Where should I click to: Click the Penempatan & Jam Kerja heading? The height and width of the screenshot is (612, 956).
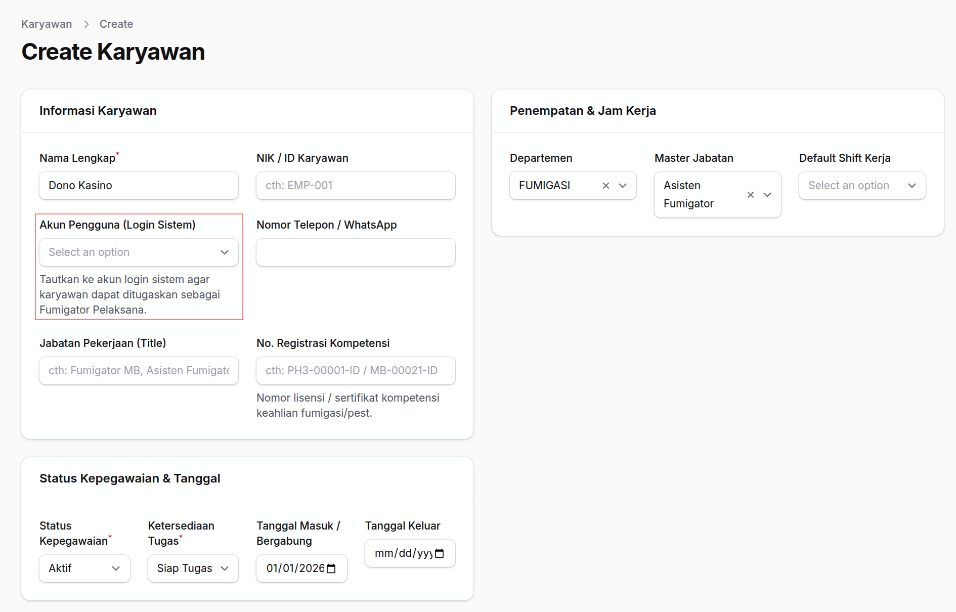583,111
